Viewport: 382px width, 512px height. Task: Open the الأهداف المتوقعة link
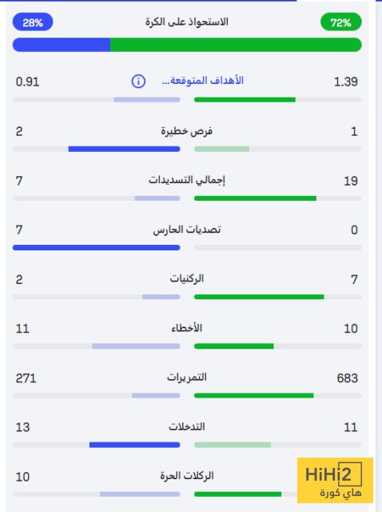[202, 81]
